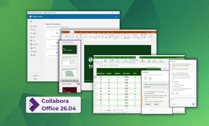
Task: Click New slide icon in presentation ribbon
Action: click(77, 35)
